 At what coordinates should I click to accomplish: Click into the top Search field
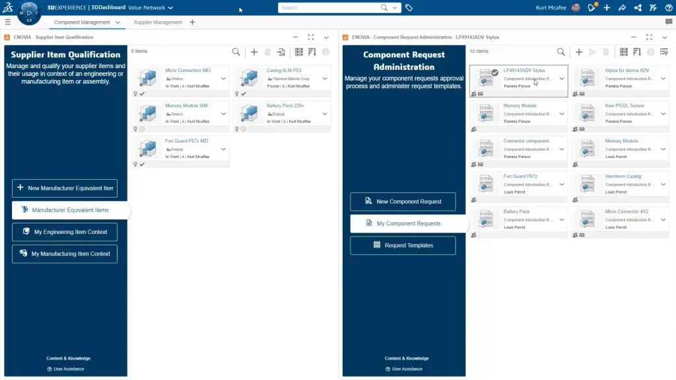point(328,8)
